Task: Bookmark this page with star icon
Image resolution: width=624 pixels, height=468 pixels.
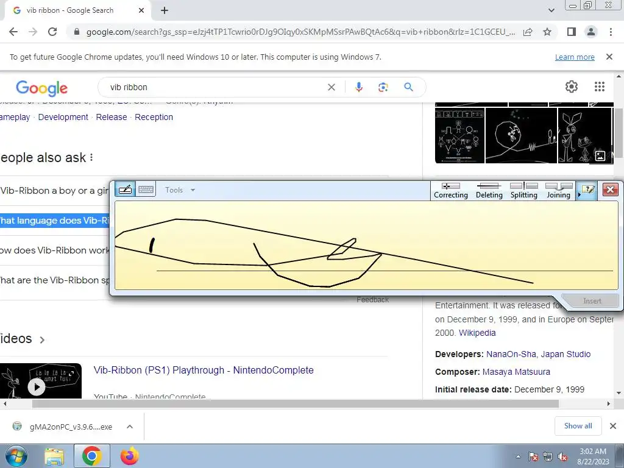Action: [x=547, y=32]
